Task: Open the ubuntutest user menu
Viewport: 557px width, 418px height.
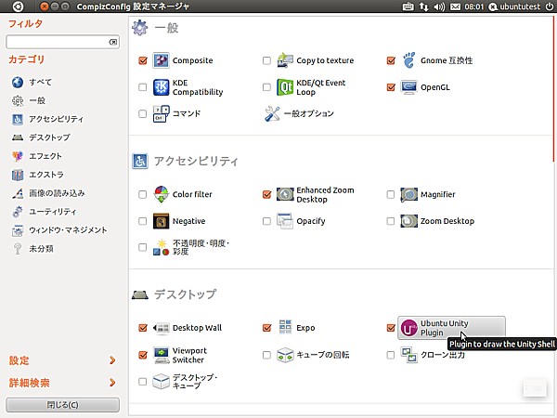Action: click(x=514, y=7)
